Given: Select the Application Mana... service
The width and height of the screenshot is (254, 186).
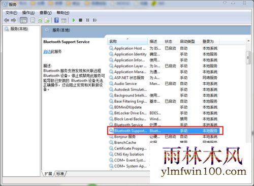Looking at the screenshot, I should [164, 72].
